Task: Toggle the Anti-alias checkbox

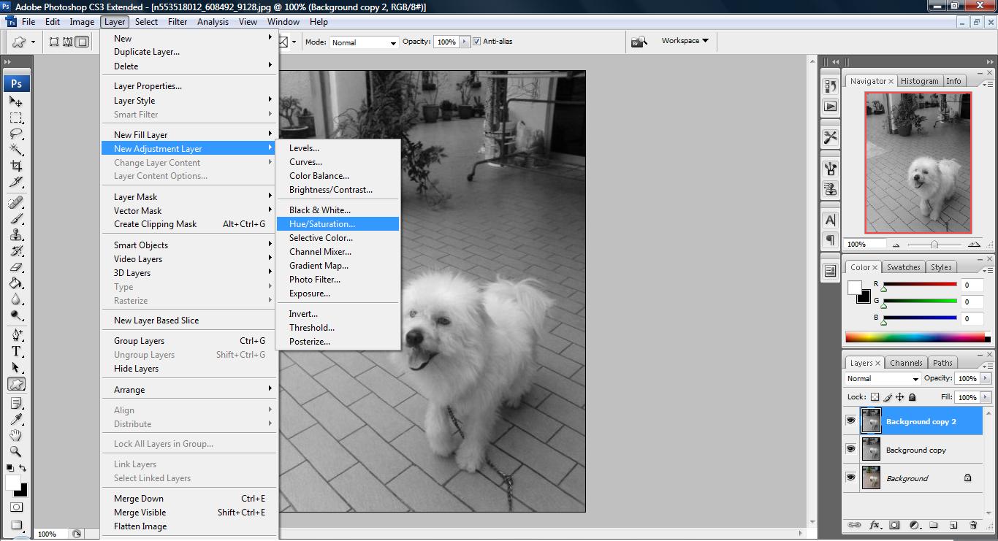Action: click(x=477, y=42)
